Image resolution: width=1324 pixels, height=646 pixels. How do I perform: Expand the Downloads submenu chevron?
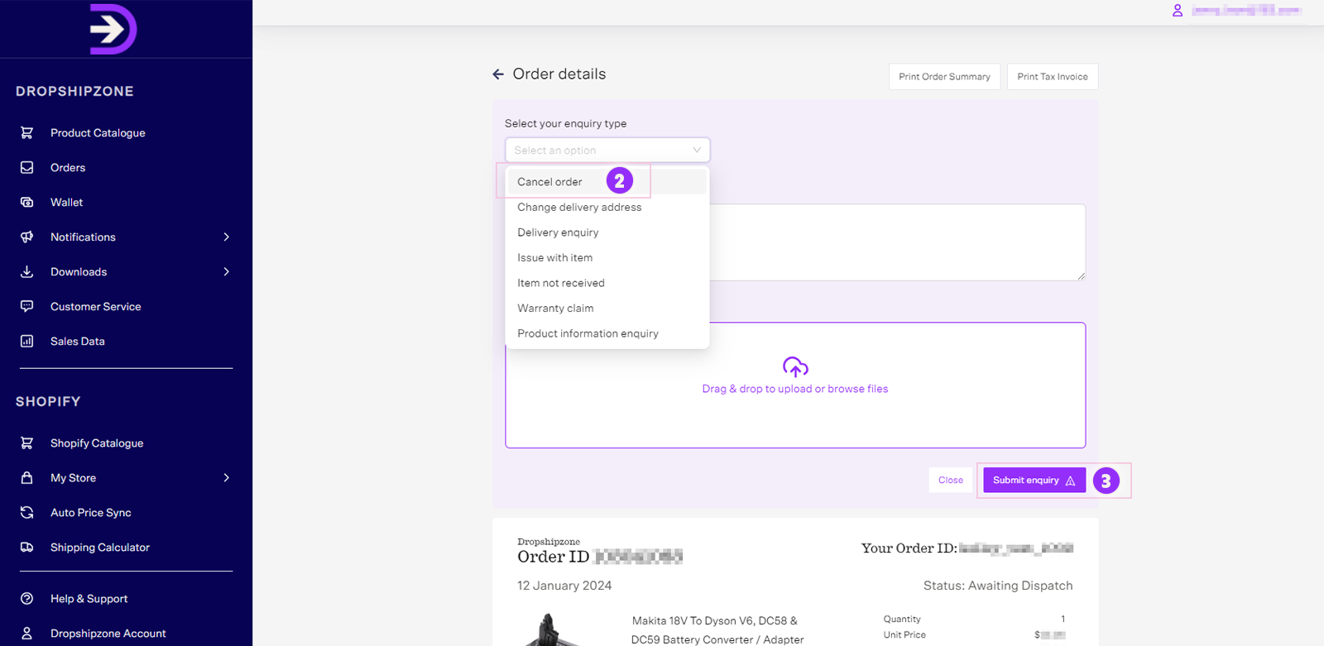(x=227, y=271)
